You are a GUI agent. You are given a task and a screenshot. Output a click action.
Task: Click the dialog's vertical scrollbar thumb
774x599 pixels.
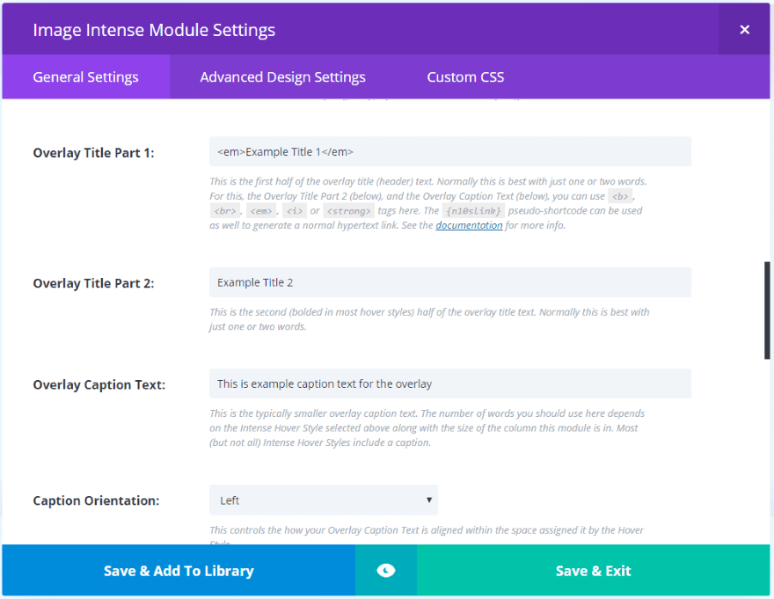click(767, 310)
